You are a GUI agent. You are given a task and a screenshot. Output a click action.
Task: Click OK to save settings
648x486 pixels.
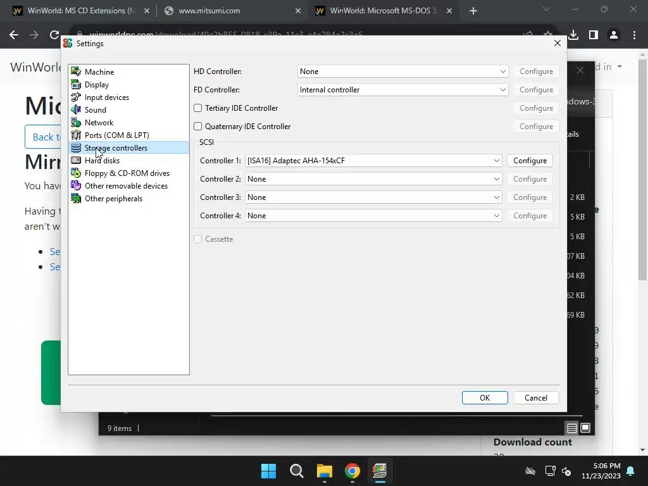[x=485, y=397]
